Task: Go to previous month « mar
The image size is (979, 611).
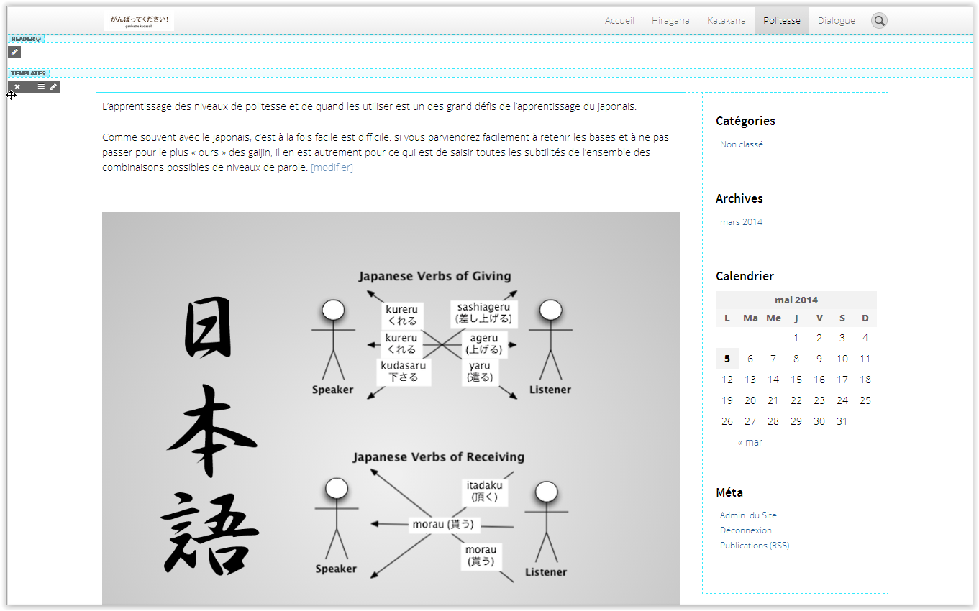Action: 750,442
